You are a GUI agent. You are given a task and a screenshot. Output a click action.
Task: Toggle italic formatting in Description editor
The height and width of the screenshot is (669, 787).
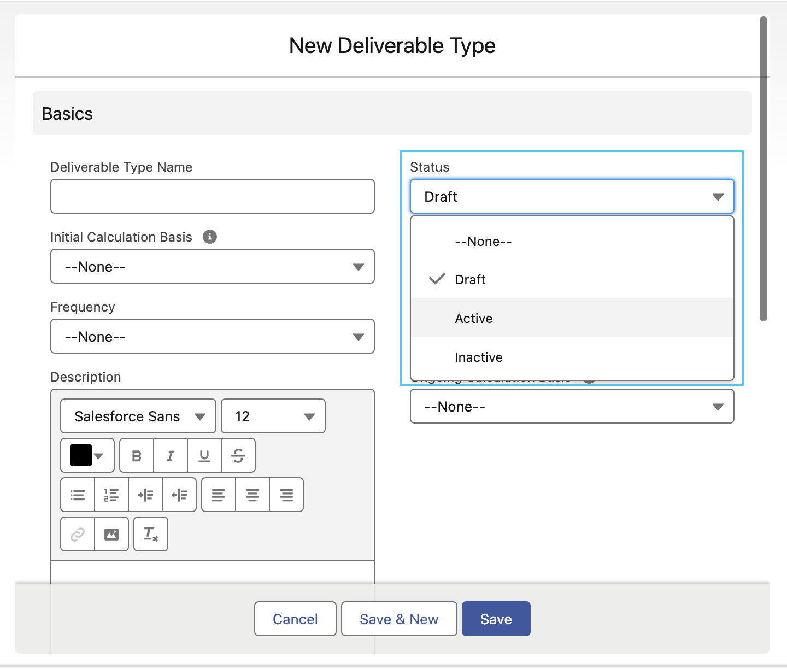(171, 455)
